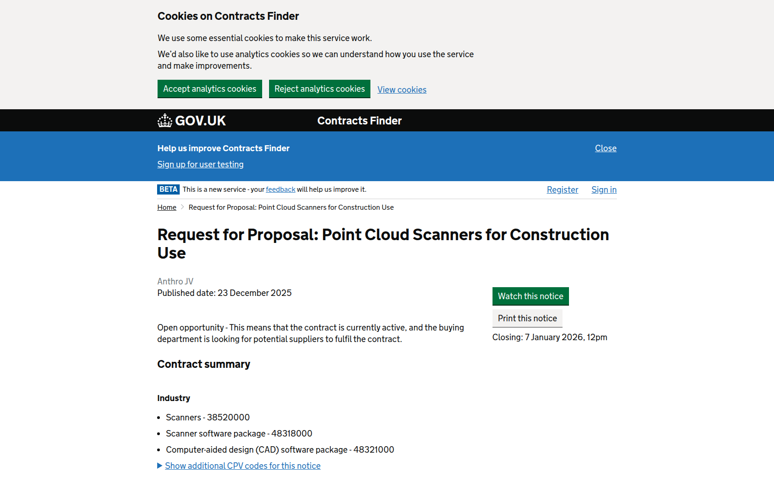Accept analytics cookies
Screen dimensions: 774x484
pos(210,89)
